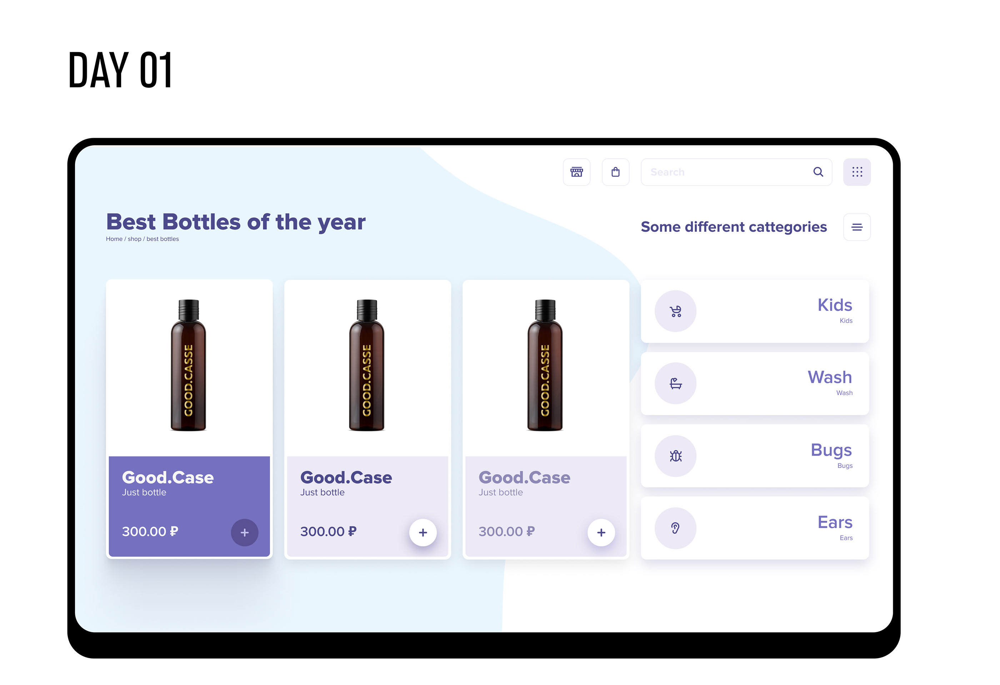Select the Wash category
This screenshot has width=1000, height=685.
coord(830,378)
